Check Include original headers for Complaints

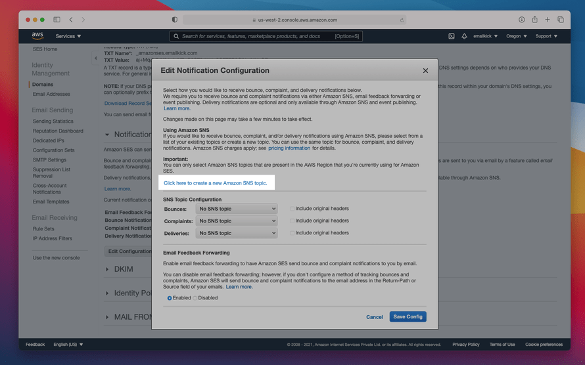pyautogui.click(x=292, y=221)
